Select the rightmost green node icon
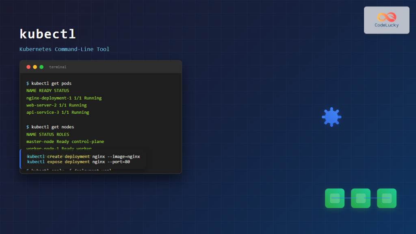Viewport: 416px width, 234px height. pos(386,198)
